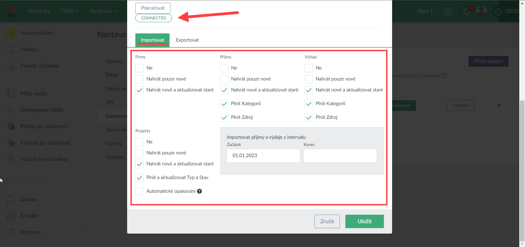The height and width of the screenshot is (247, 525).
Task: Open the settings gear icon
Action: tap(448, 11)
